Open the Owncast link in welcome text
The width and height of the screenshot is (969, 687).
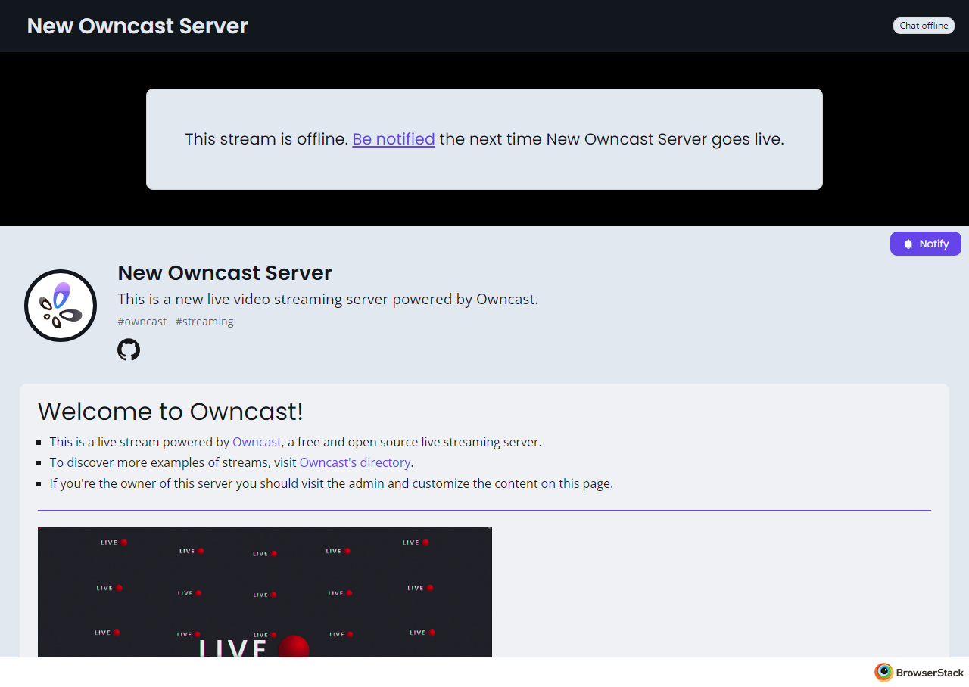tap(257, 442)
